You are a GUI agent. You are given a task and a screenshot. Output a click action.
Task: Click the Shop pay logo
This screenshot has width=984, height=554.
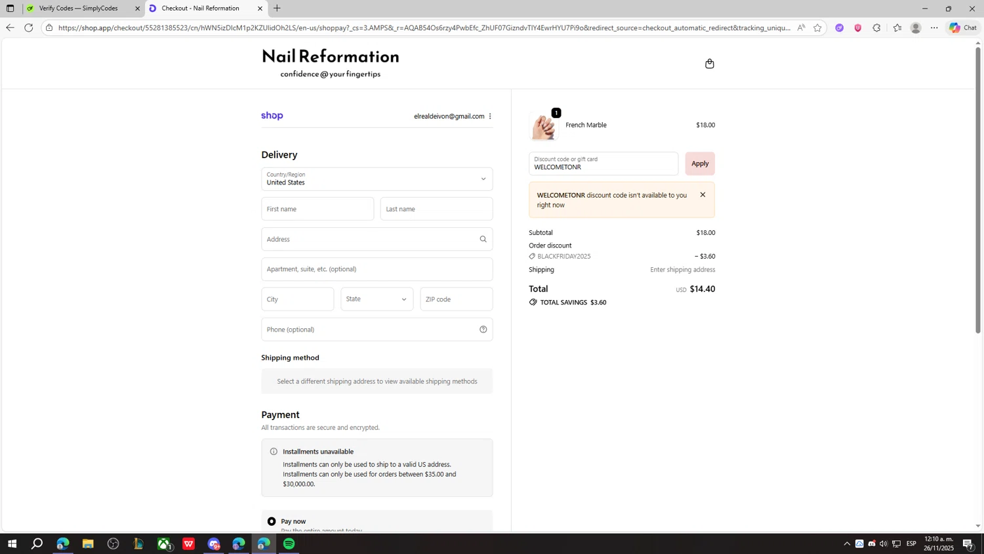tap(272, 116)
